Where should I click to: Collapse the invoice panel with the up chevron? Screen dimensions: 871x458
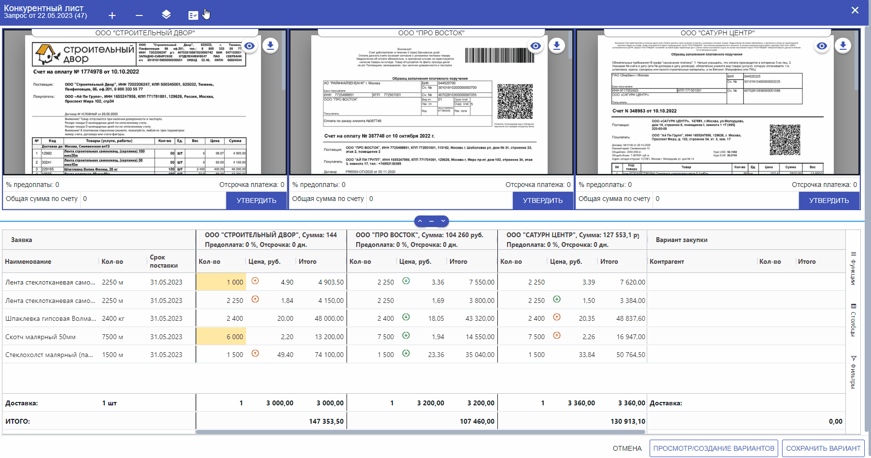420,221
